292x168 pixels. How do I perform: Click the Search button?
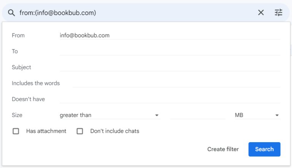264,149
